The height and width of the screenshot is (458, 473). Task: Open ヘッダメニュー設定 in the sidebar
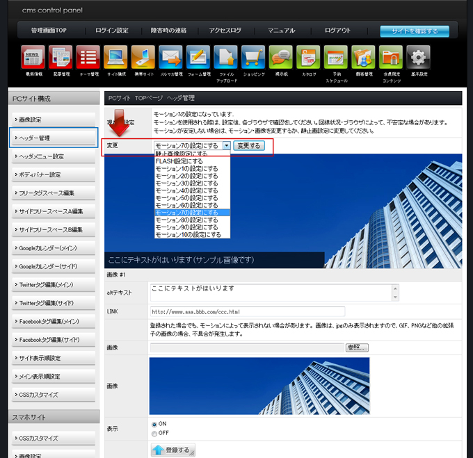pyautogui.click(x=54, y=156)
